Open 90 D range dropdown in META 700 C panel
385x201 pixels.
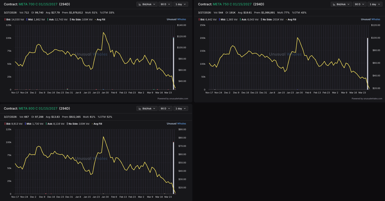tap(165, 4)
